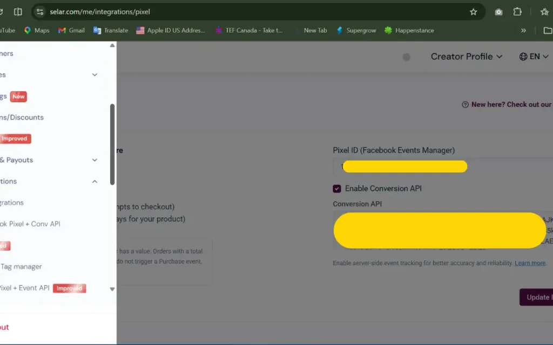Click the sidebar vertical scrollbar thumb

pyautogui.click(x=112, y=144)
